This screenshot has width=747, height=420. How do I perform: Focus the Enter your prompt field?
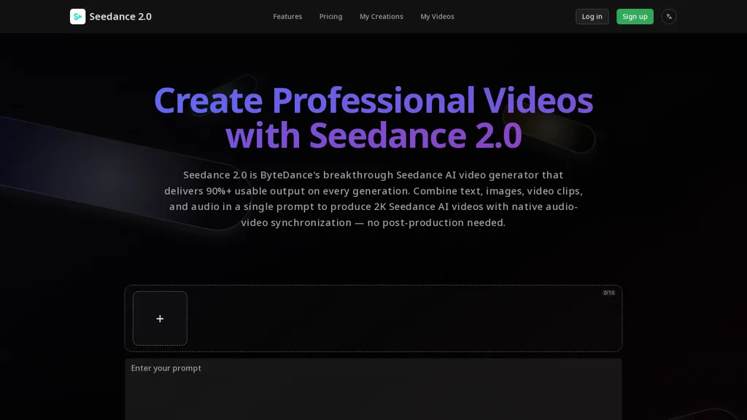[x=373, y=389]
